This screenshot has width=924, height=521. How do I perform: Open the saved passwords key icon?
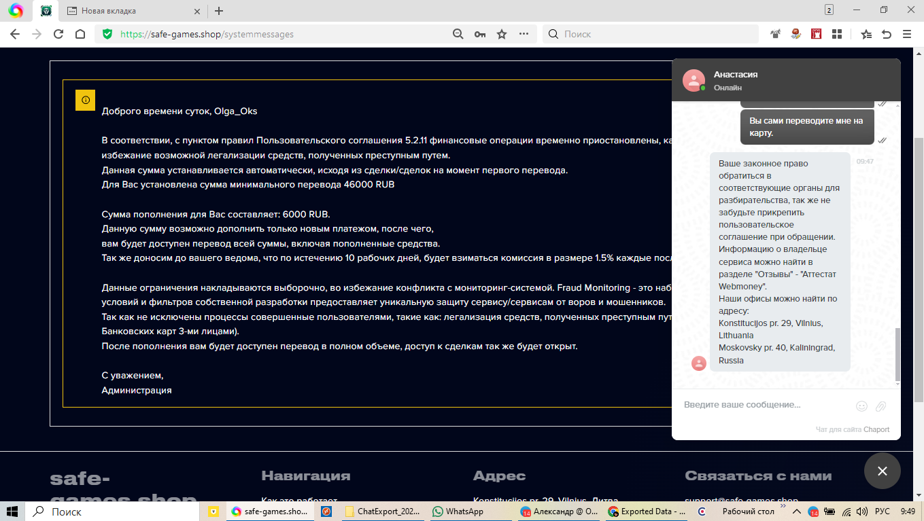(480, 34)
